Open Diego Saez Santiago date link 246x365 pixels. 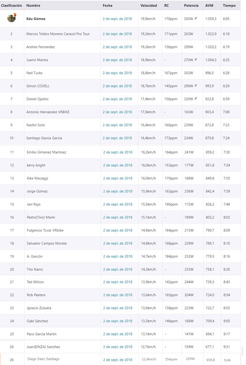(x=118, y=360)
